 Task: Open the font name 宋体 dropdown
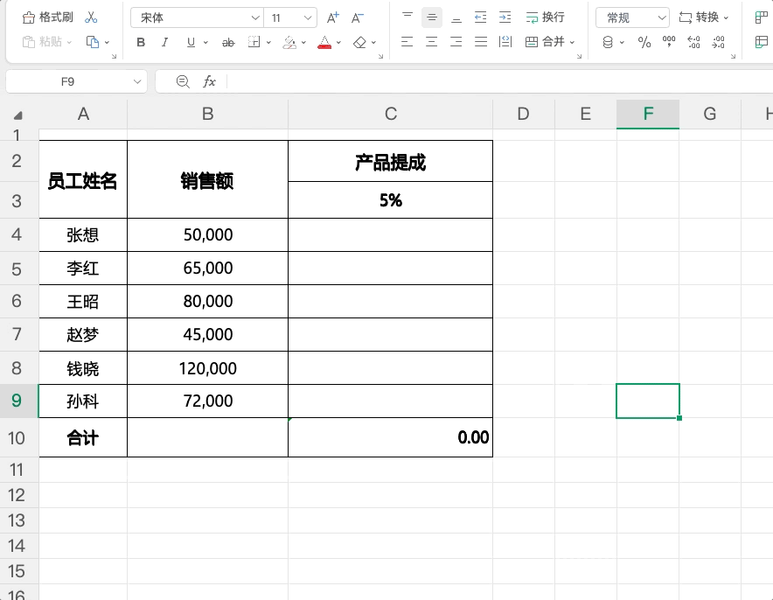[197, 17]
